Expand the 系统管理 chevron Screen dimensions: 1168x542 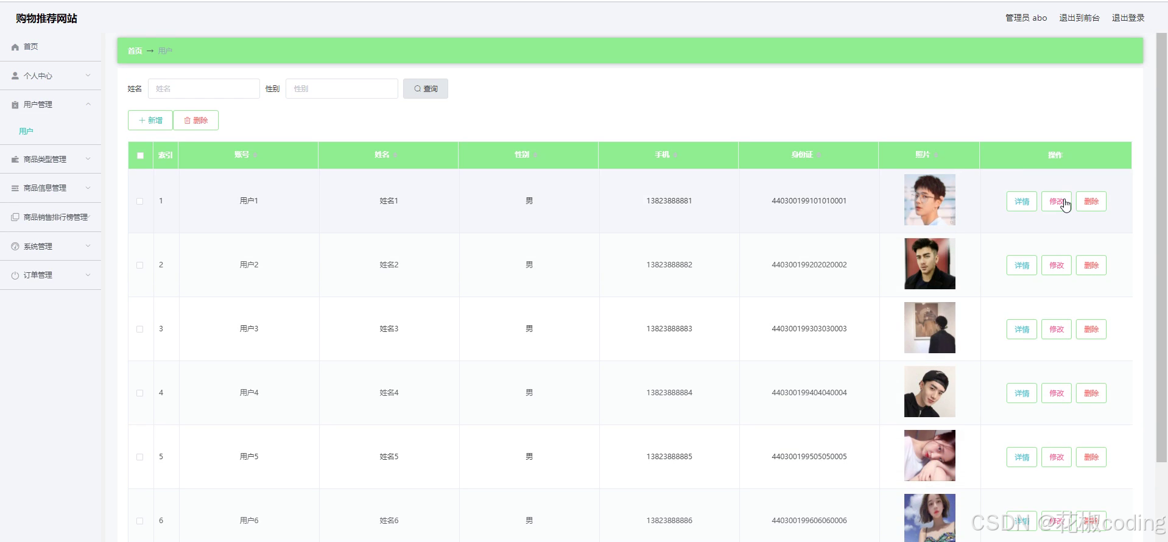point(88,246)
